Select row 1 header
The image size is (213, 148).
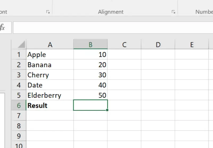pyautogui.click(x=19, y=55)
